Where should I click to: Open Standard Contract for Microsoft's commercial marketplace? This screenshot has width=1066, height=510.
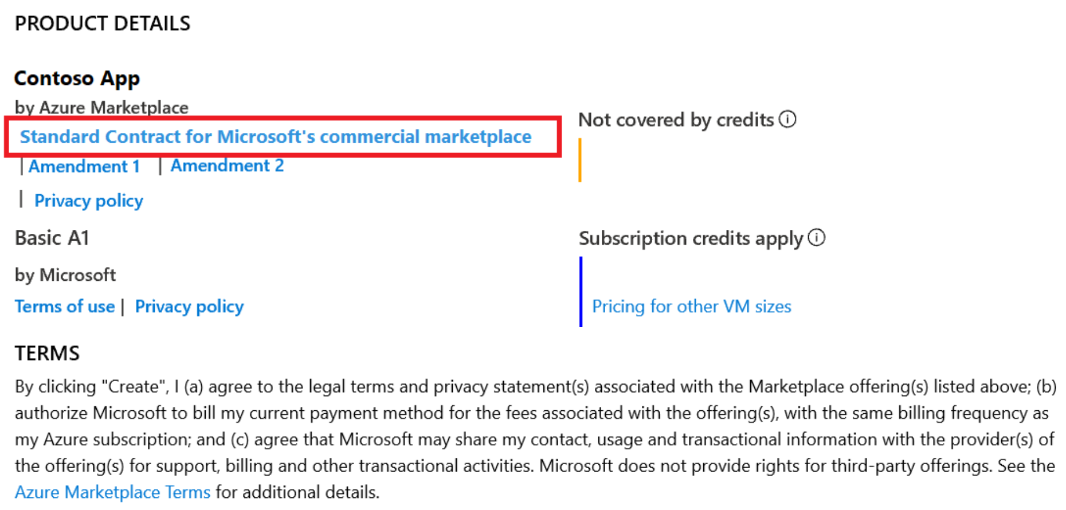pos(276,136)
